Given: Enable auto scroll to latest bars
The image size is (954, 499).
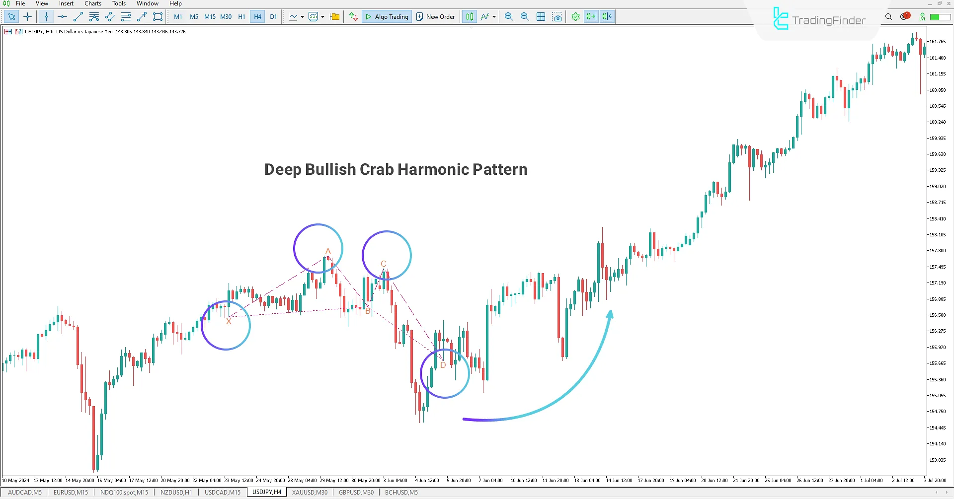Looking at the screenshot, I should click(x=591, y=16).
